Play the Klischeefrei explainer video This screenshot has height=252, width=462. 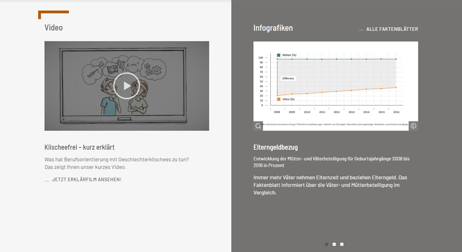coord(127,86)
